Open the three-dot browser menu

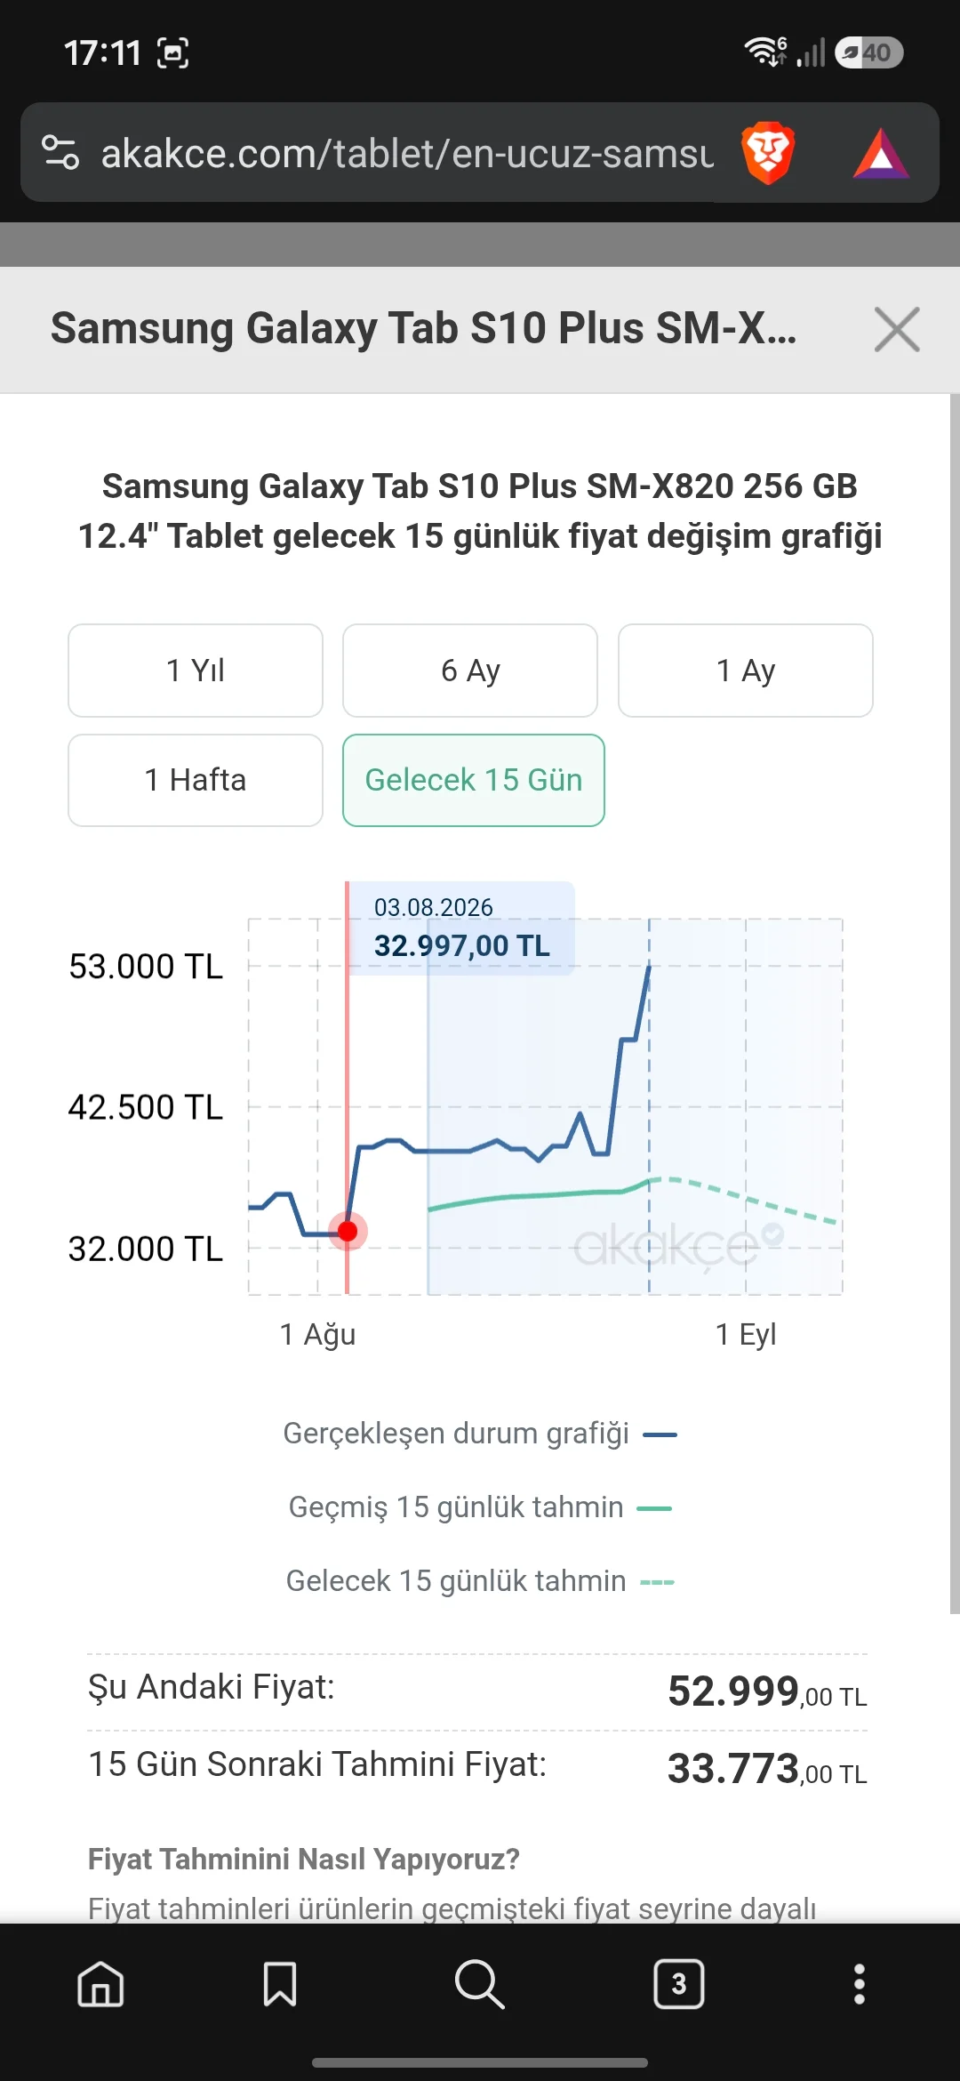coord(859,1984)
